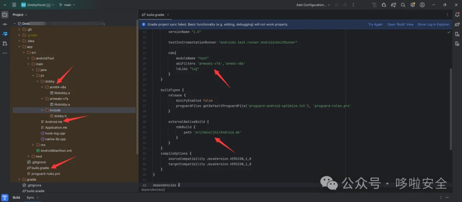Show more tool windows in left sidebar
Screen dimensions: 462x202
(5, 53)
